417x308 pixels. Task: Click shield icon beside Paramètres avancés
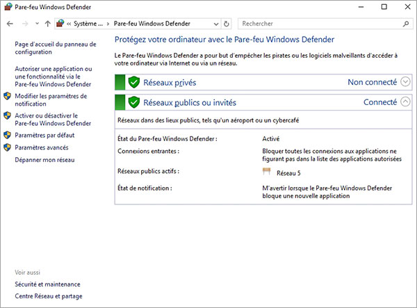[x=8, y=147]
